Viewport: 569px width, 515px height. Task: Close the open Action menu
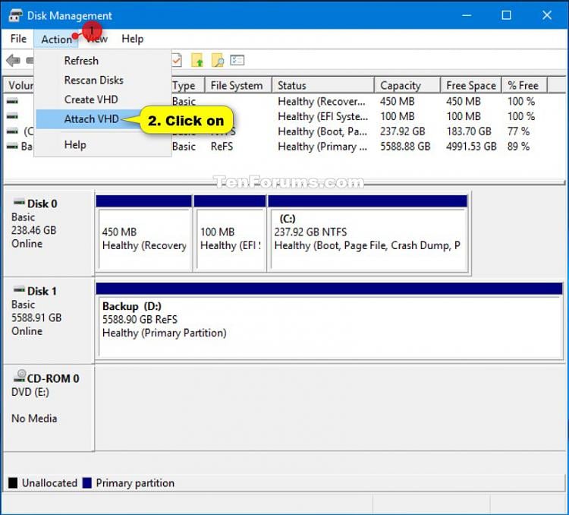coord(56,39)
